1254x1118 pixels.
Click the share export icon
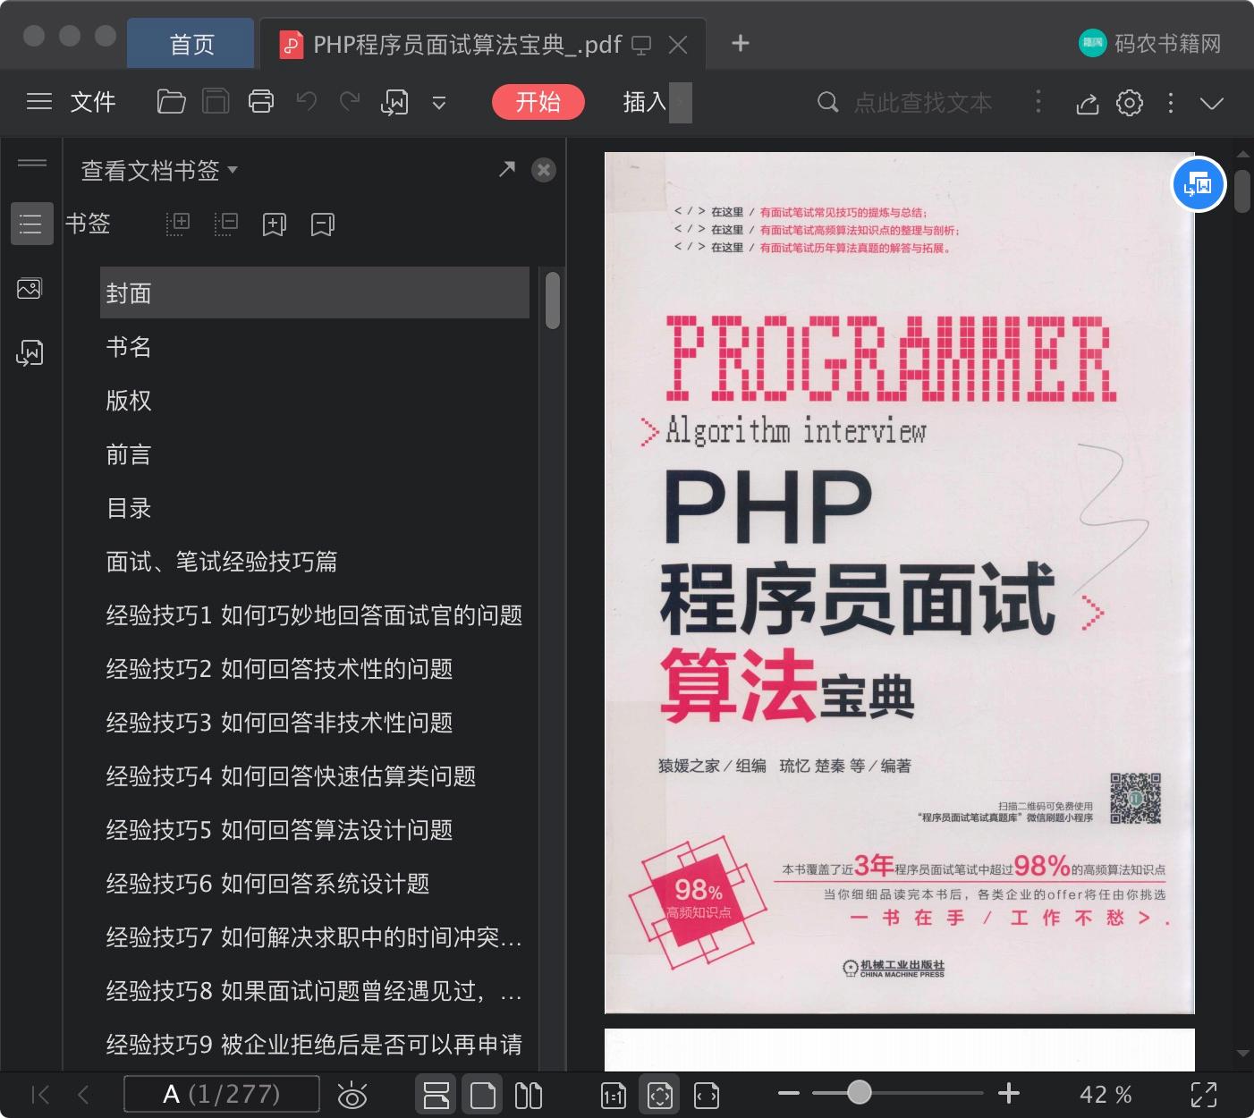pyautogui.click(x=1087, y=104)
